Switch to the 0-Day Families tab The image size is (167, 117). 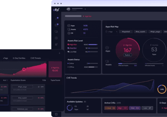19,58
